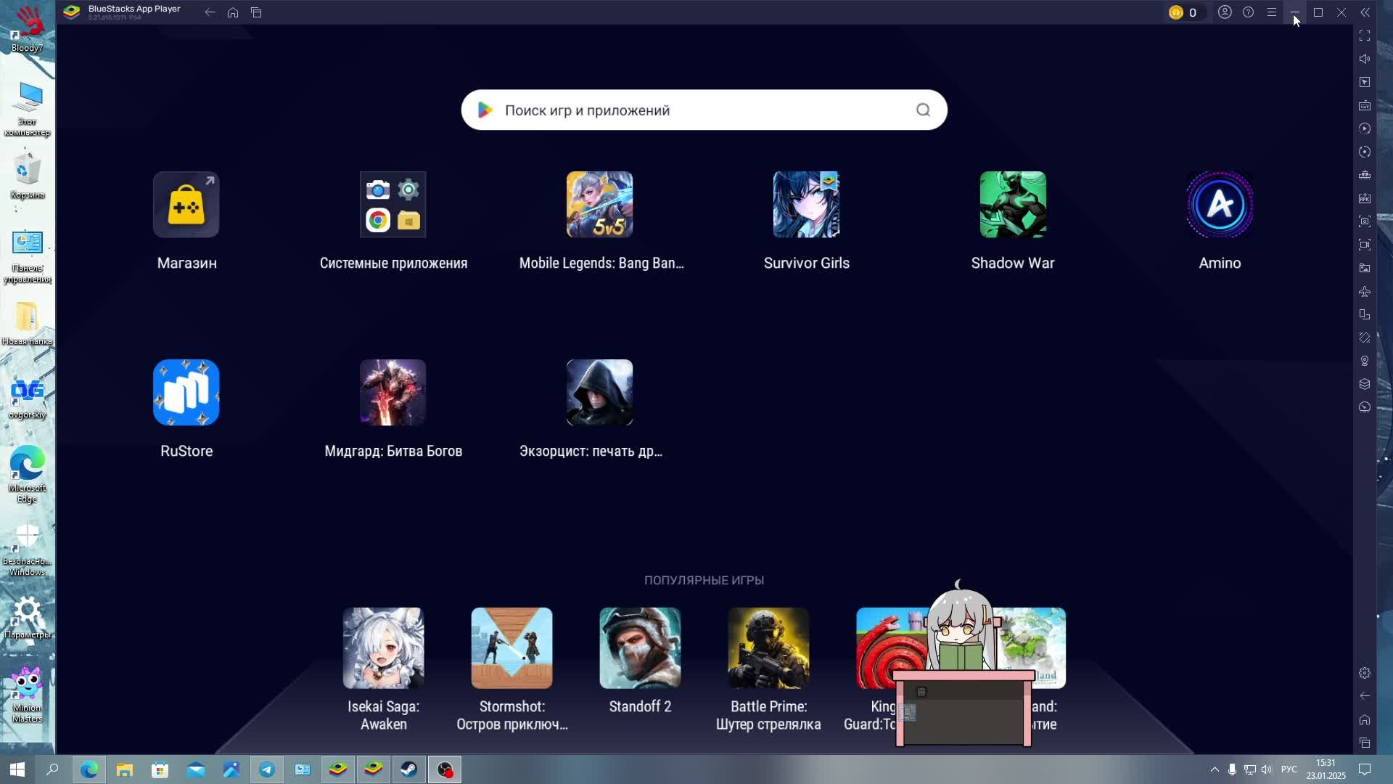Screen dimensions: 1393x784
Task: Take a screenshot using the sidebar
Action: point(1365,221)
